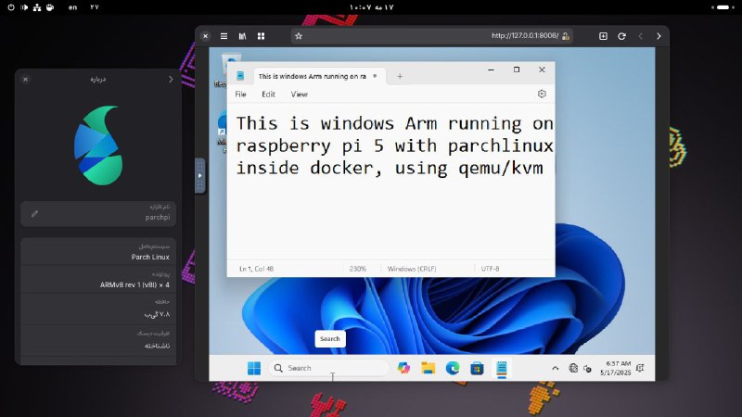Screen dimensions: 742x417
Task: Open Notepad settings gear
Action: click(542, 95)
